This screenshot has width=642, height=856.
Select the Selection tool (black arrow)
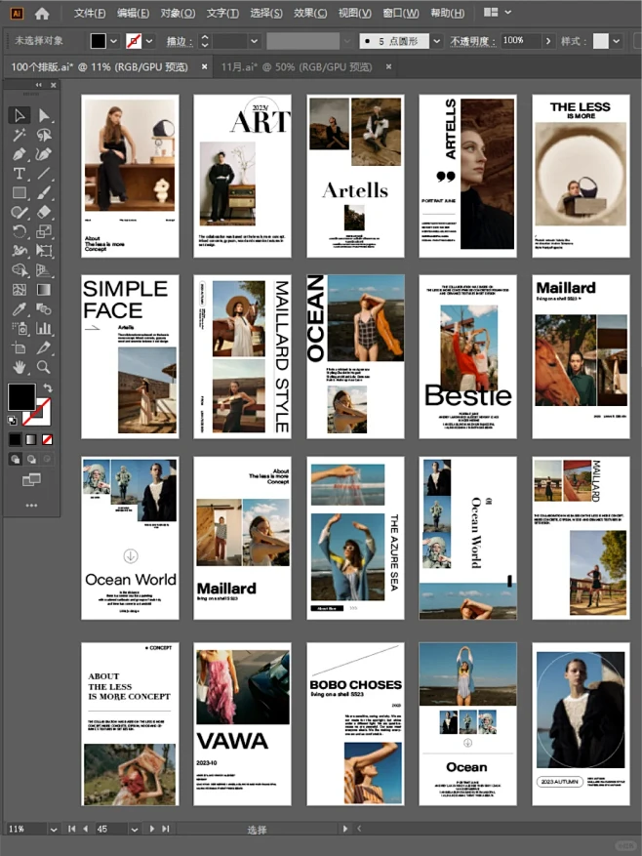(x=20, y=115)
